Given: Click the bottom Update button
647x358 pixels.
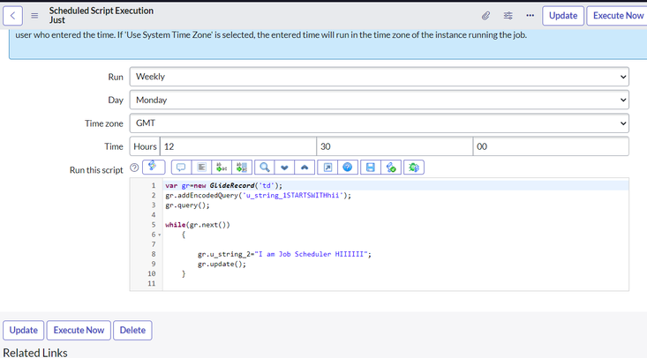Looking at the screenshot, I should coord(24,330).
